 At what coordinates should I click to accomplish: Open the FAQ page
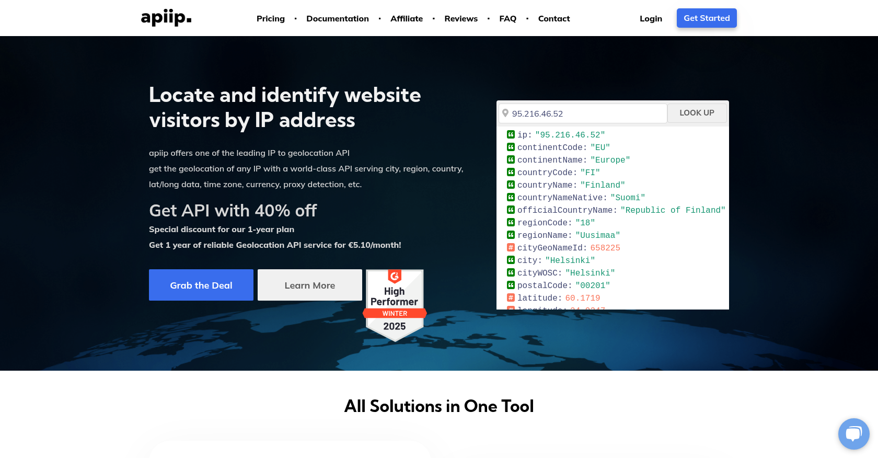point(507,18)
